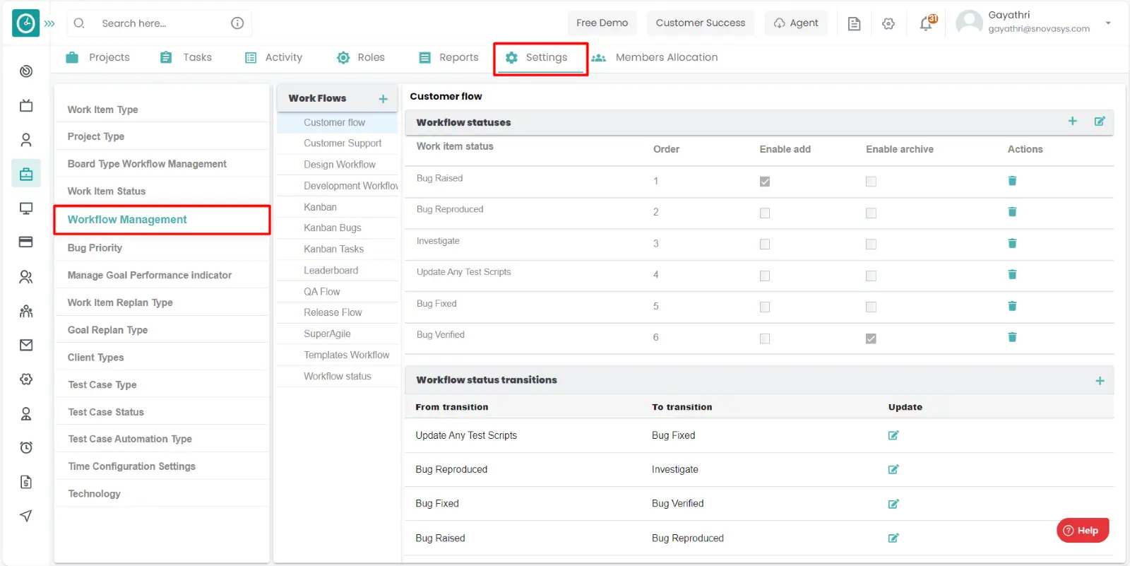Open the Help button
Viewport: 1130px width, 566px height.
(1083, 530)
